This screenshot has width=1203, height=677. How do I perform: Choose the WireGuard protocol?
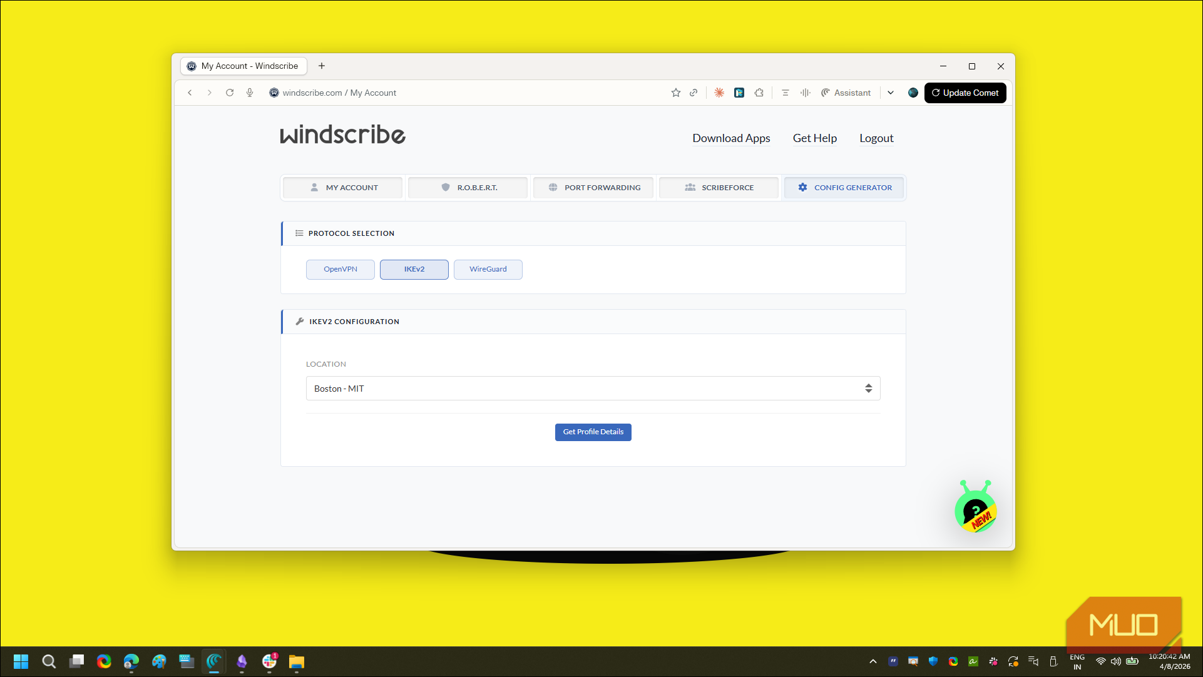point(488,270)
